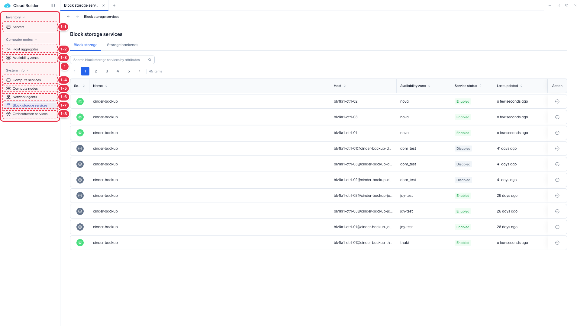Go to next page arrow
This screenshot has width=580, height=326.
pyautogui.click(x=140, y=71)
